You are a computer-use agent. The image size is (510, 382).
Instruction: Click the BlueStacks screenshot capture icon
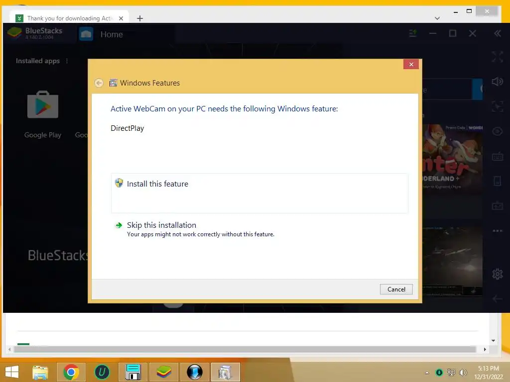coord(498,106)
